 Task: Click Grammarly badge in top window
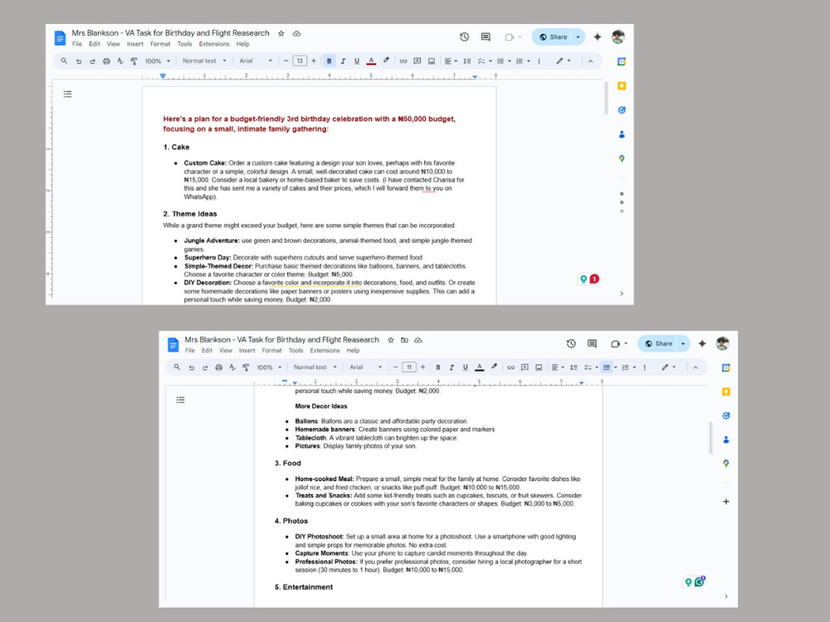click(x=588, y=279)
